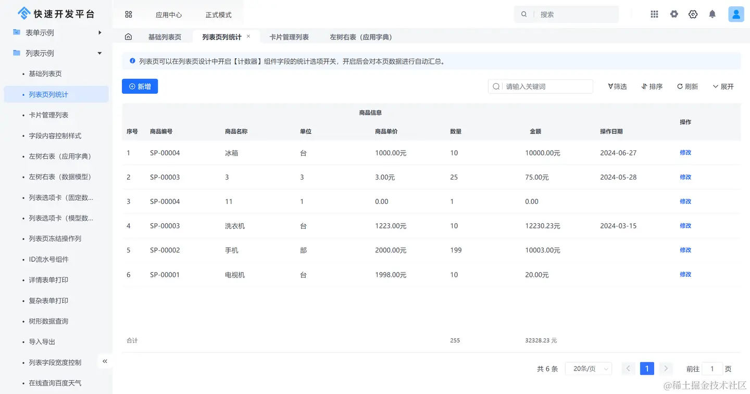Open 筛选 filter options
This screenshot has height=394, width=750.
click(617, 86)
